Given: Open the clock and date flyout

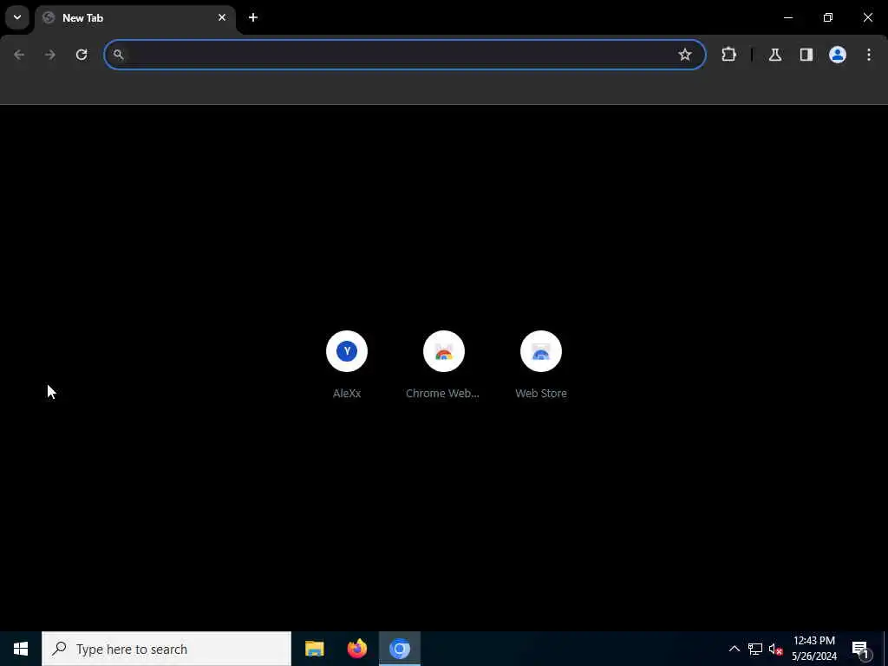Looking at the screenshot, I should tap(813, 649).
